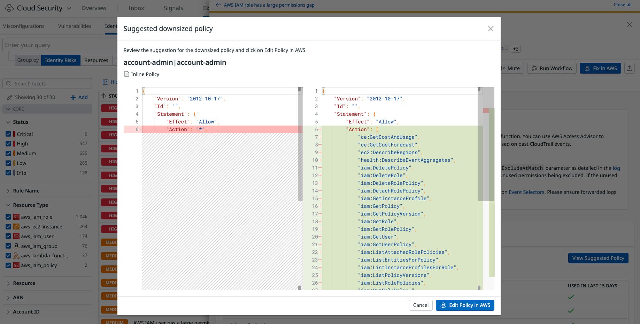
Task: Click the share/export icon beside Fix in AWS
Action: [629, 68]
